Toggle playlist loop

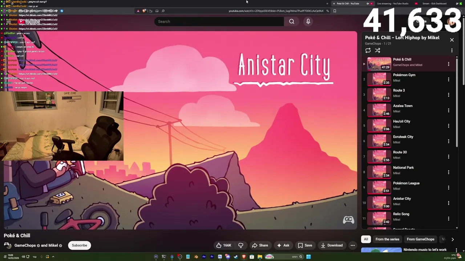(368, 51)
